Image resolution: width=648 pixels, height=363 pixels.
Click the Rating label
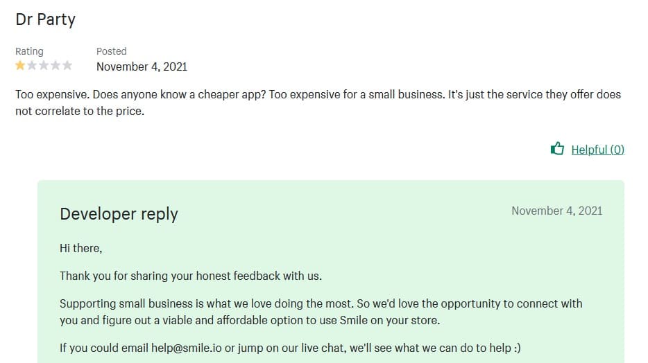[29, 51]
